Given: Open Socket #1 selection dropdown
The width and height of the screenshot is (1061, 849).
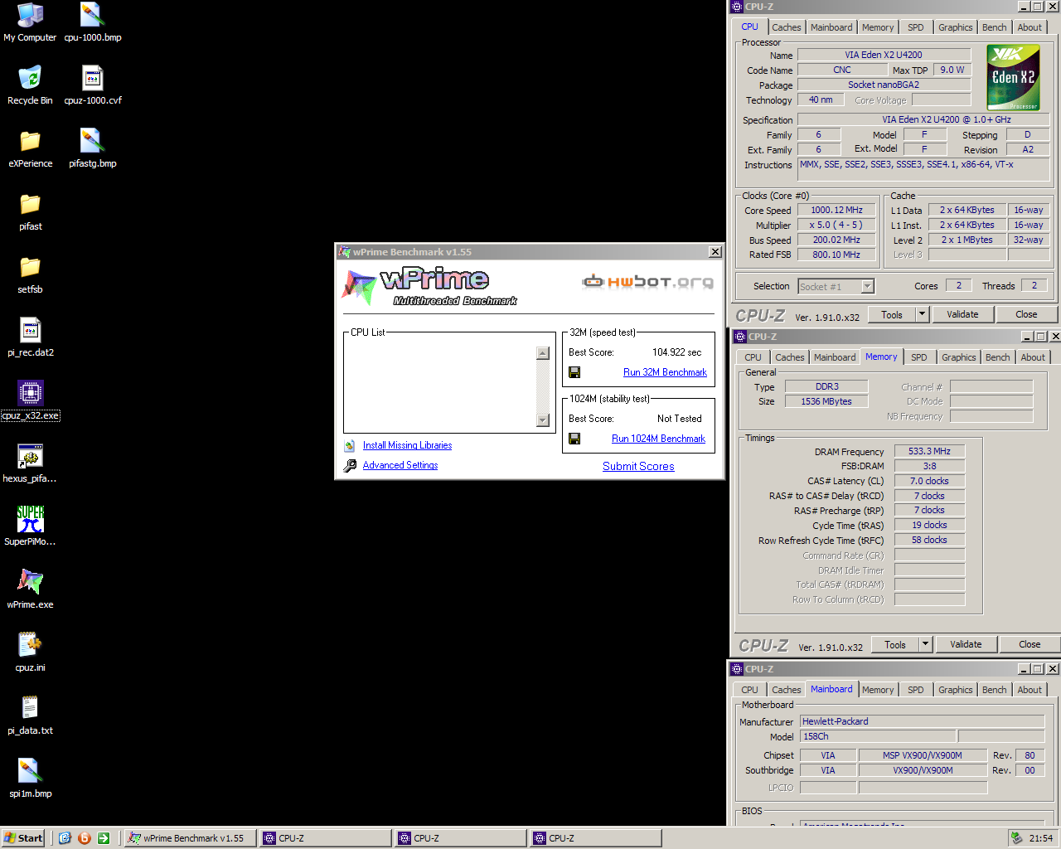Looking at the screenshot, I should tap(867, 287).
